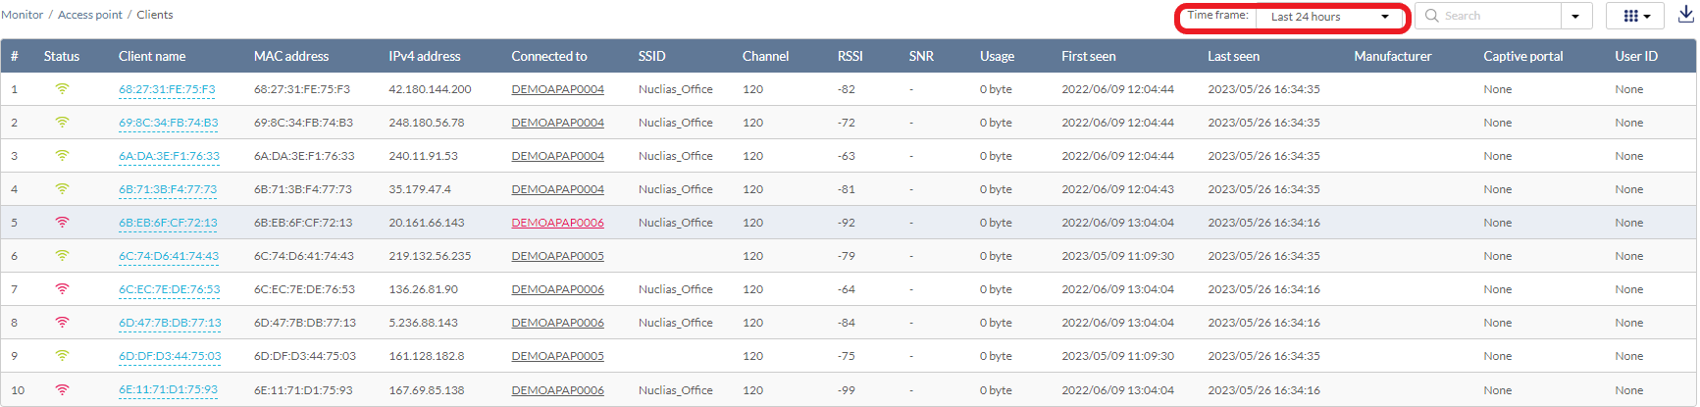Sort by SSID column header
This screenshot has height=407, width=1700.
coord(651,56)
